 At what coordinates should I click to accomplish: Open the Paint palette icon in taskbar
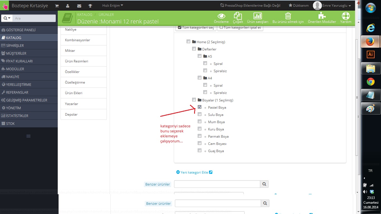[x=371, y=109]
